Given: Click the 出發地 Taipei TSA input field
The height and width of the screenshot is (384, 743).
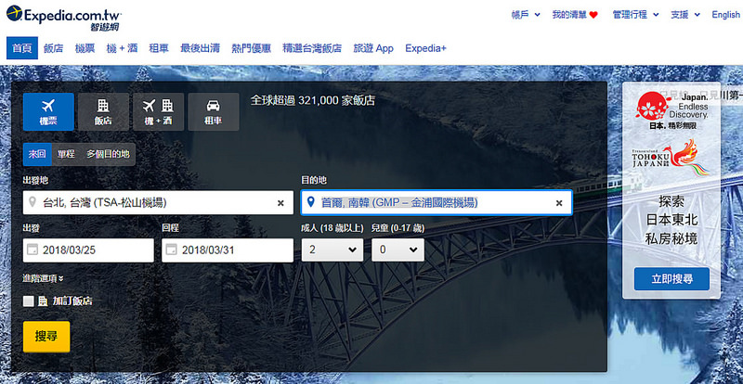Looking at the screenshot, I should (x=158, y=202).
